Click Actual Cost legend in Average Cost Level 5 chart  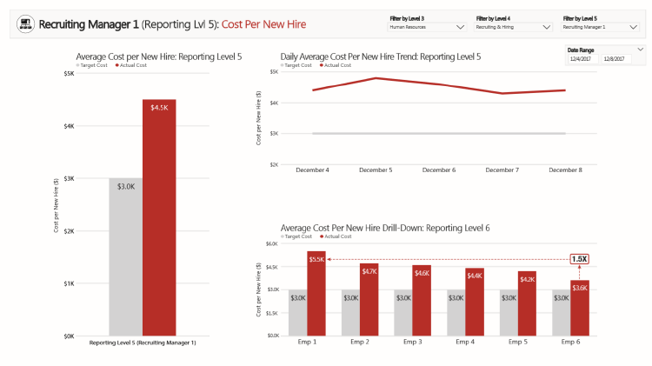point(131,65)
